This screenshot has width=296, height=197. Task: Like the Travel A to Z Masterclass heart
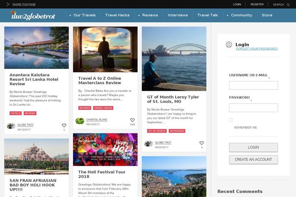coord(132,120)
